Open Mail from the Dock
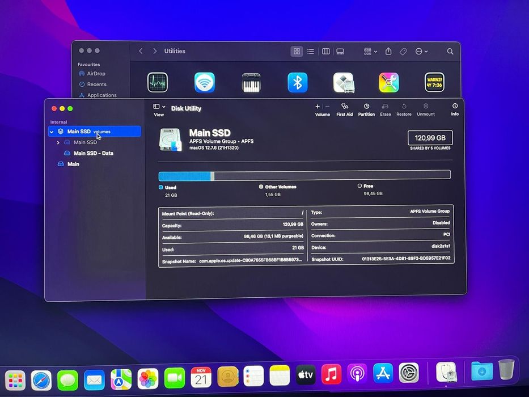 [x=94, y=380]
